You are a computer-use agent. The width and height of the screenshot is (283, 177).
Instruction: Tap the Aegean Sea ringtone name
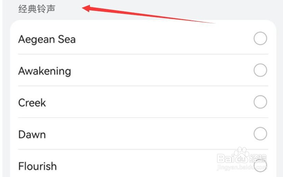pyautogui.click(x=47, y=39)
